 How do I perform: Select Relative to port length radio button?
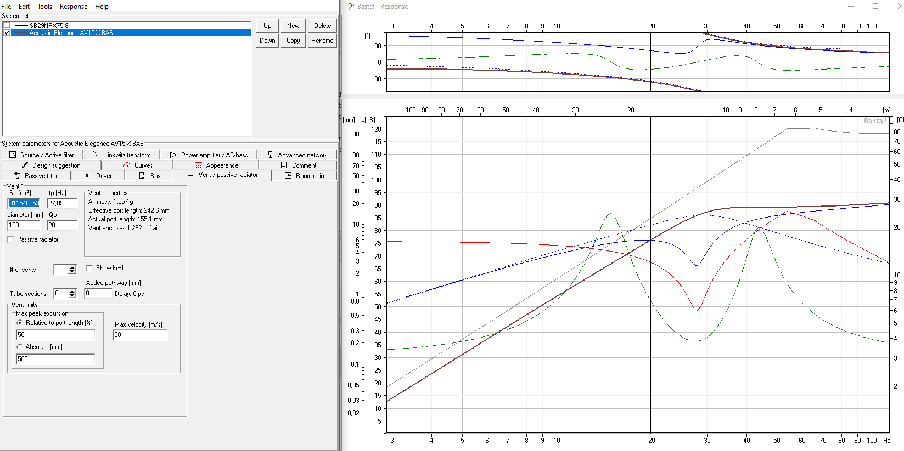coord(20,323)
